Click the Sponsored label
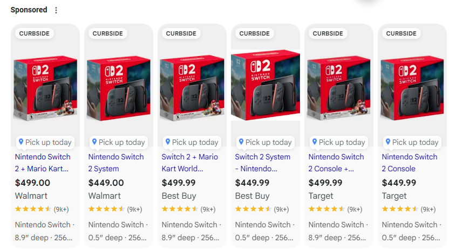 [29, 10]
